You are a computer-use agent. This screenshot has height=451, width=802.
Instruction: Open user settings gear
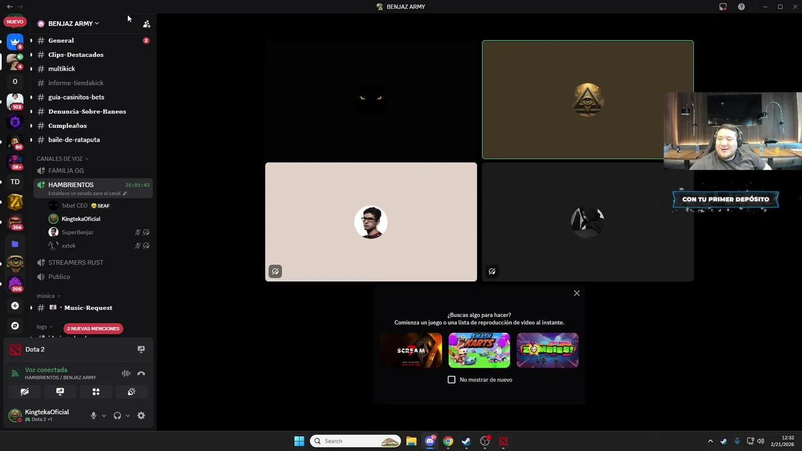[x=141, y=415]
